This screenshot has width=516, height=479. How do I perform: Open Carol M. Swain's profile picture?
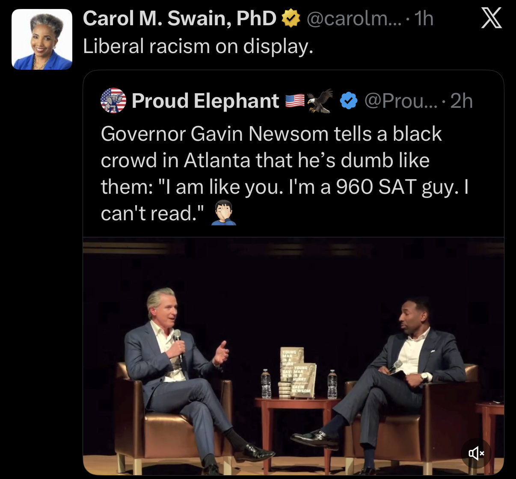click(x=42, y=39)
